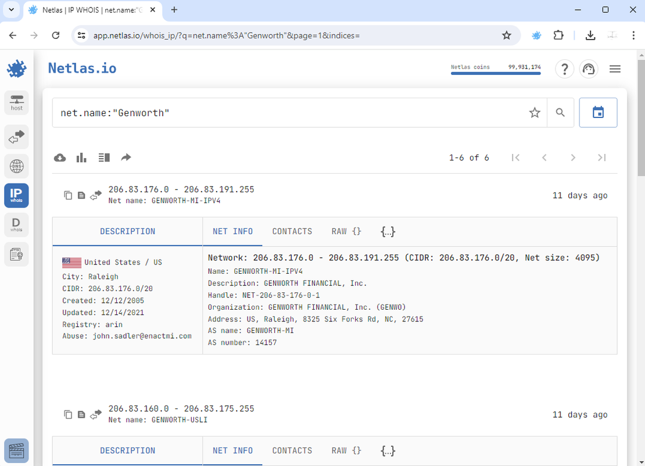Share the current search results

126,157
